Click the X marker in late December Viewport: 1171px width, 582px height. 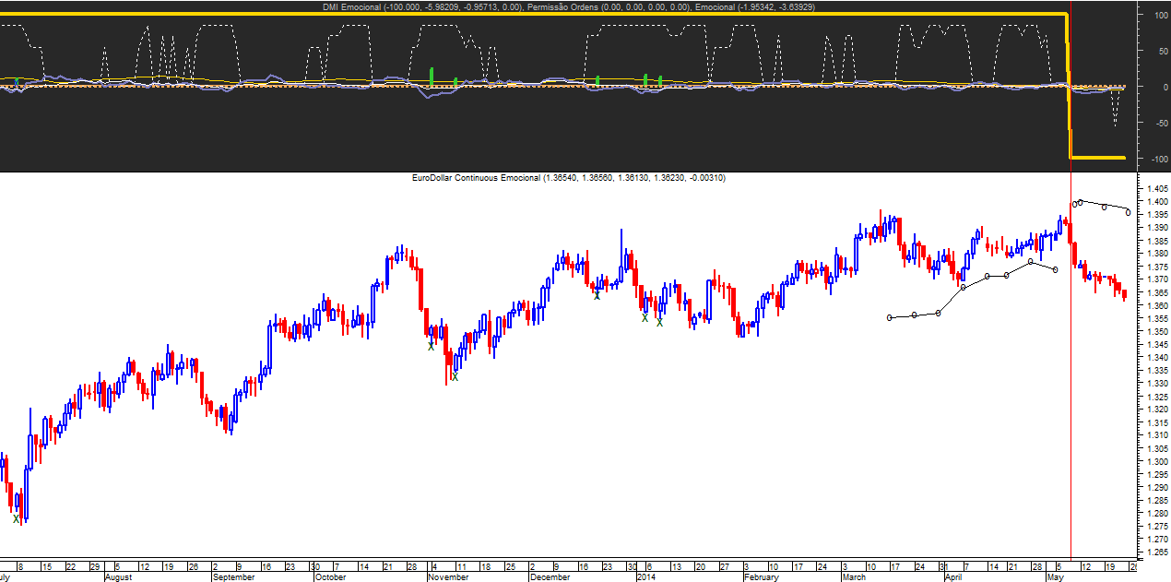point(597,295)
